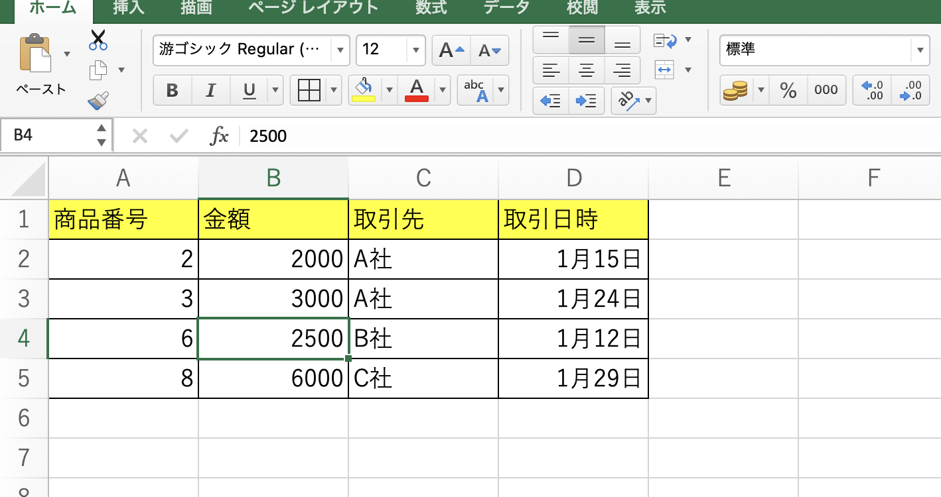Screen dimensions: 941x497
Task: Toggle center text alignment
Action: (x=586, y=71)
